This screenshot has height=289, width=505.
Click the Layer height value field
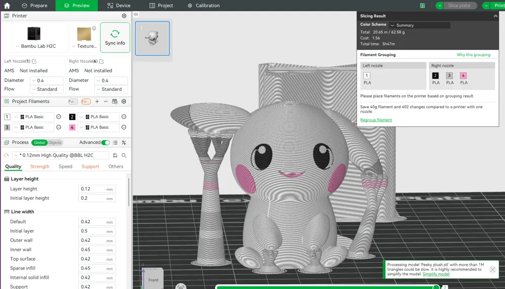97,189
